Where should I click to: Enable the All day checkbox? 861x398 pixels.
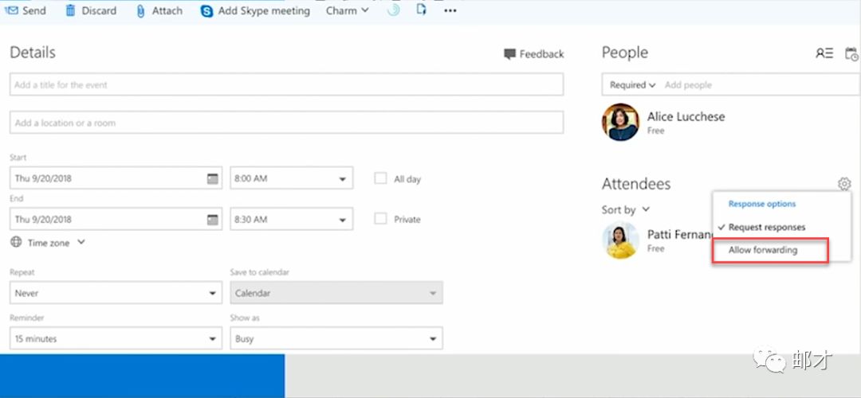[381, 178]
